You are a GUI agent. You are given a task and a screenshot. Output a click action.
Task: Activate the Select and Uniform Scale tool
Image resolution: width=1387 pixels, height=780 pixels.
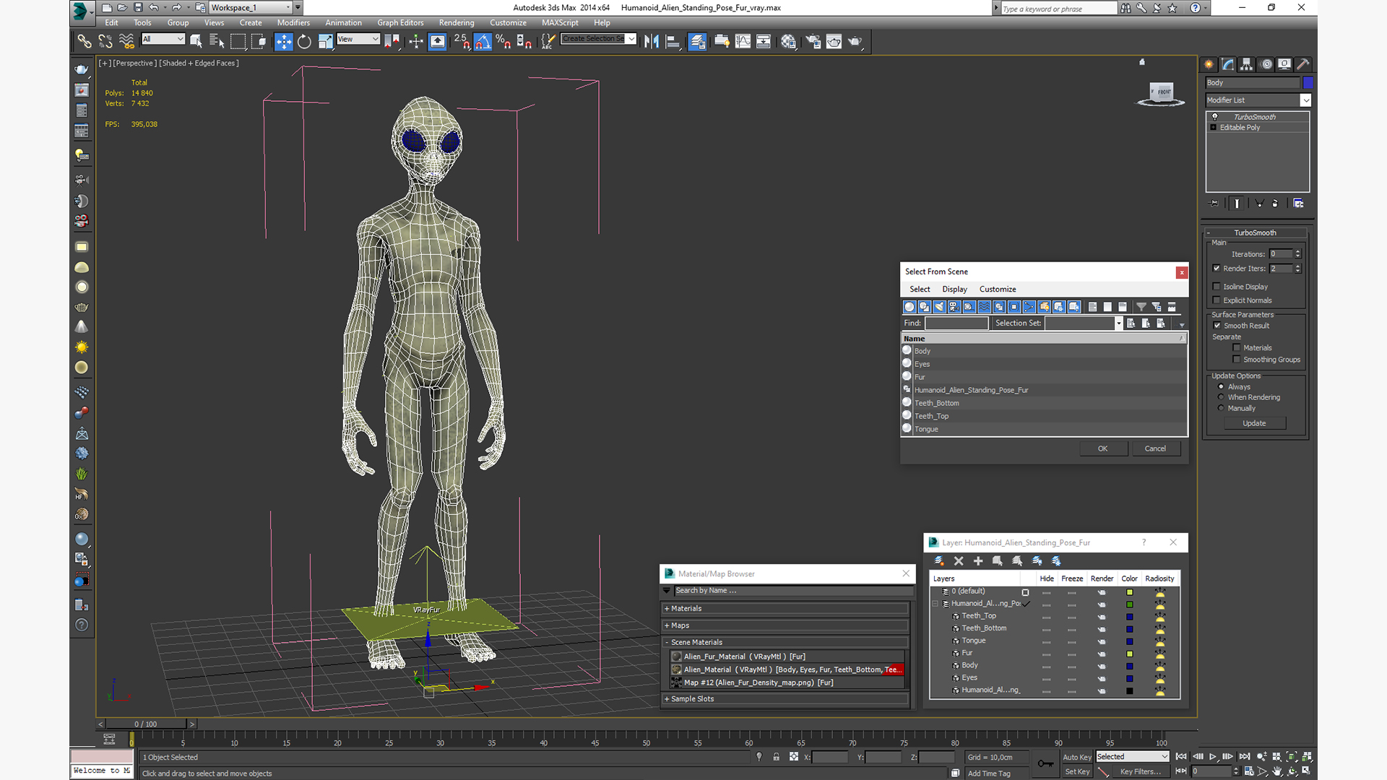click(325, 41)
